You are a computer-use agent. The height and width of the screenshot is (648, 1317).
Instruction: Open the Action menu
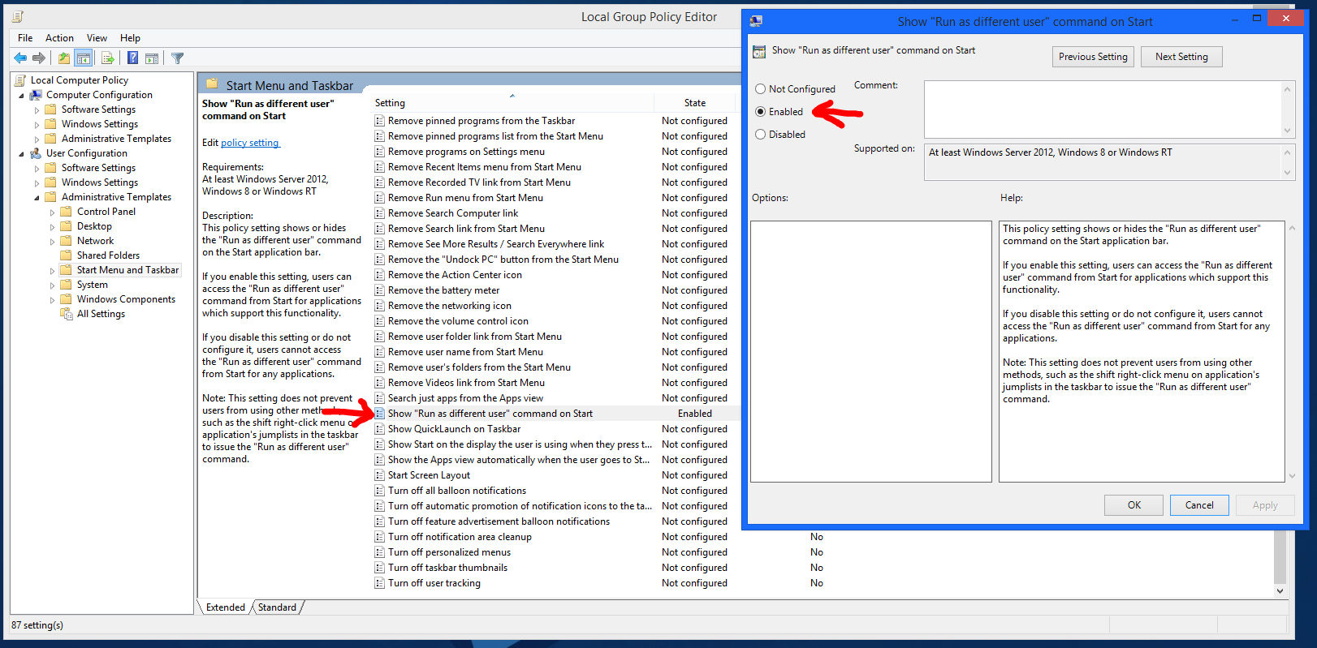[59, 38]
